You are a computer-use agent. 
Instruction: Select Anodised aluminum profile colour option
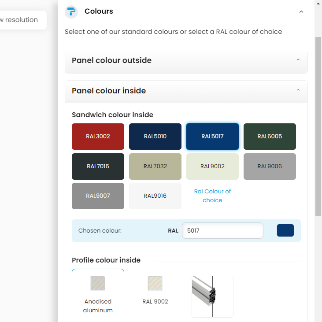(x=98, y=295)
